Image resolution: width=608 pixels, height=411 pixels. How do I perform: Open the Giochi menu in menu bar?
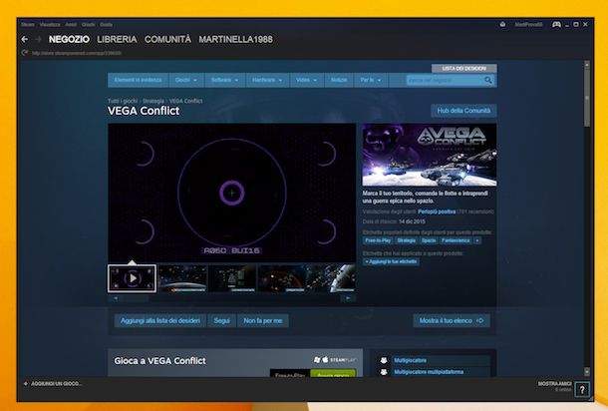click(88, 25)
